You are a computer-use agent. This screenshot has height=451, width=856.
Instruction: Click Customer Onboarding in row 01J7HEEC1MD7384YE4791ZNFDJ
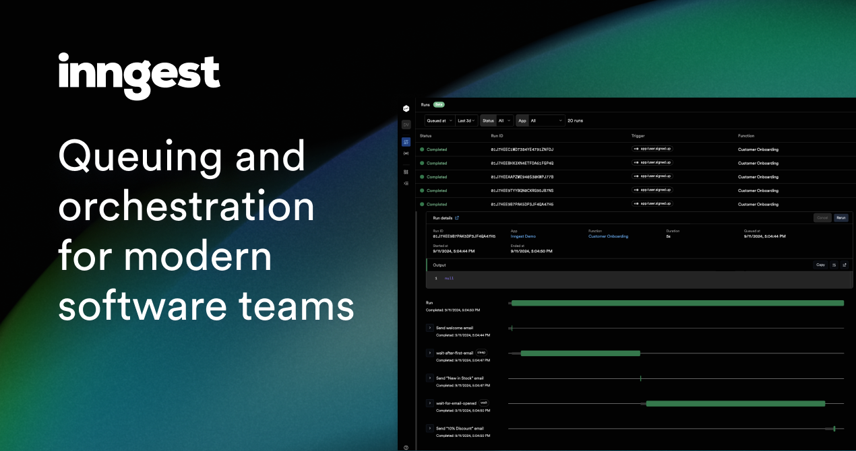pos(758,149)
